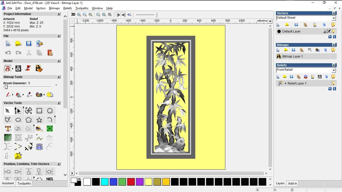Viewport: 342px width, 192px height.
Task: Choose the create polygon tool
Action: 29,120
